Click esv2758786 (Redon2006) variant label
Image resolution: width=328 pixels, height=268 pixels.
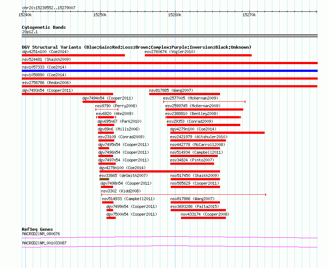(46, 83)
